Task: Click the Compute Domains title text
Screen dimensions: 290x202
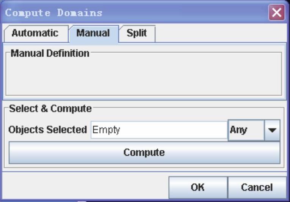Action: [53, 13]
